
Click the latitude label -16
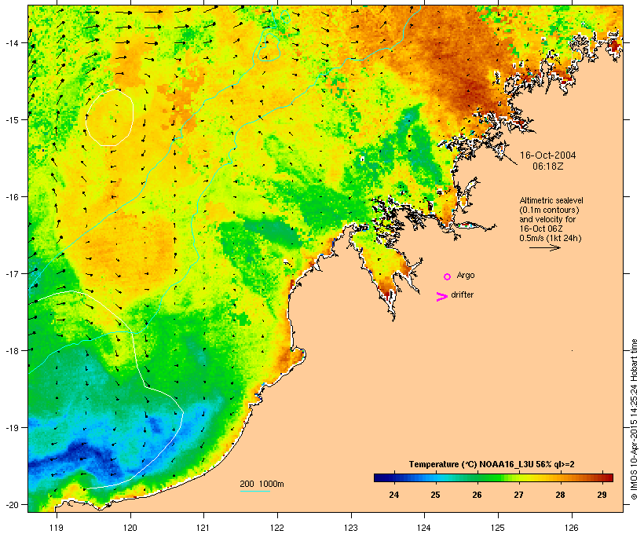click(11, 197)
